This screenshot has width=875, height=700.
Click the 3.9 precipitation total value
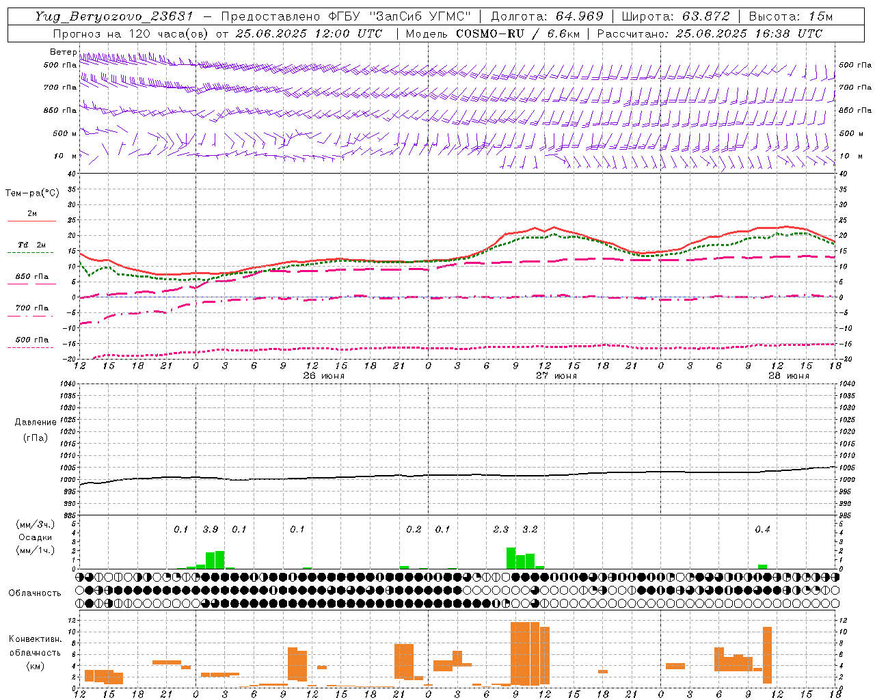(211, 530)
